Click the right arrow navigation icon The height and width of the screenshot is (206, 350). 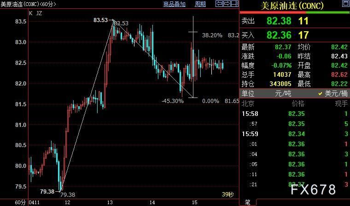[227, 4]
